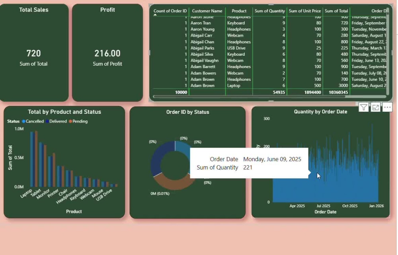The width and height of the screenshot is (398, 255).
Task: Click the Quantity by Order Date title
Action: click(320, 112)
